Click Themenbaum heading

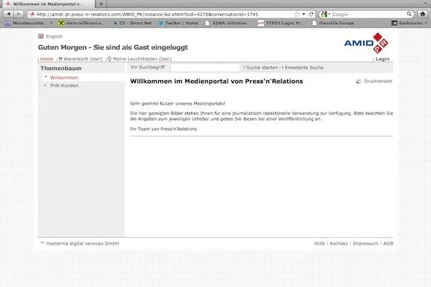point(61,69)
